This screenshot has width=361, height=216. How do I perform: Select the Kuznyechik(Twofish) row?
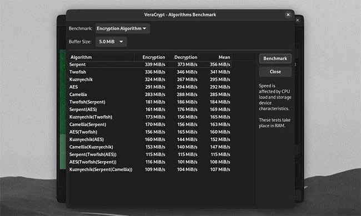150,117
